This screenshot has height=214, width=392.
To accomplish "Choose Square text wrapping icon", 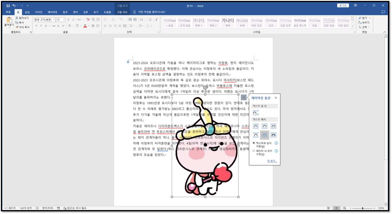I will point(256,126).
